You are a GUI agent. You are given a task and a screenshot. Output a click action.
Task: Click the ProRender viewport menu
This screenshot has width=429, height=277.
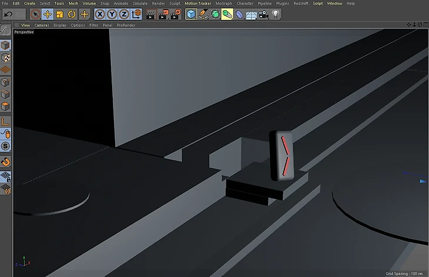pyautogui.click(x=126, y=25)
